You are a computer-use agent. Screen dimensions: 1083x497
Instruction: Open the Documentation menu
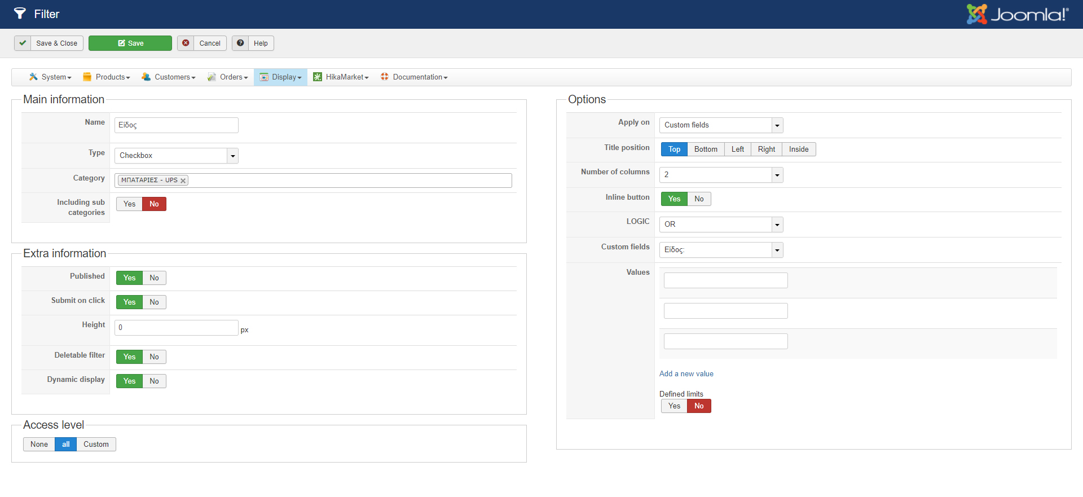(x=414, y=77)
